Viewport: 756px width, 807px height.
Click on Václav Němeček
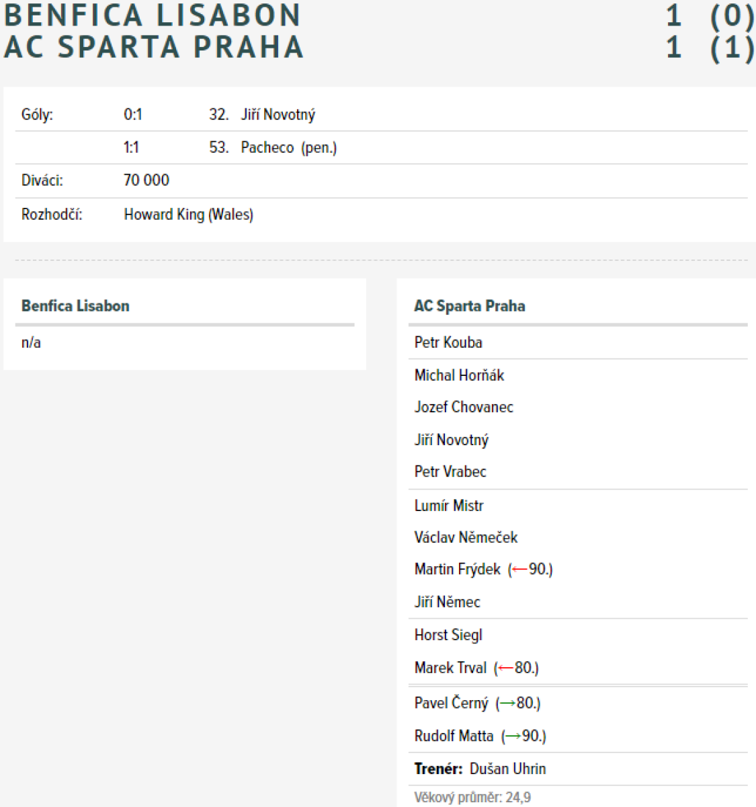coord(466,538)
